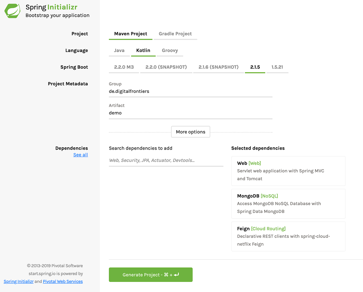Click the Spring Initializr leaf logo

(x=12, y=11)
